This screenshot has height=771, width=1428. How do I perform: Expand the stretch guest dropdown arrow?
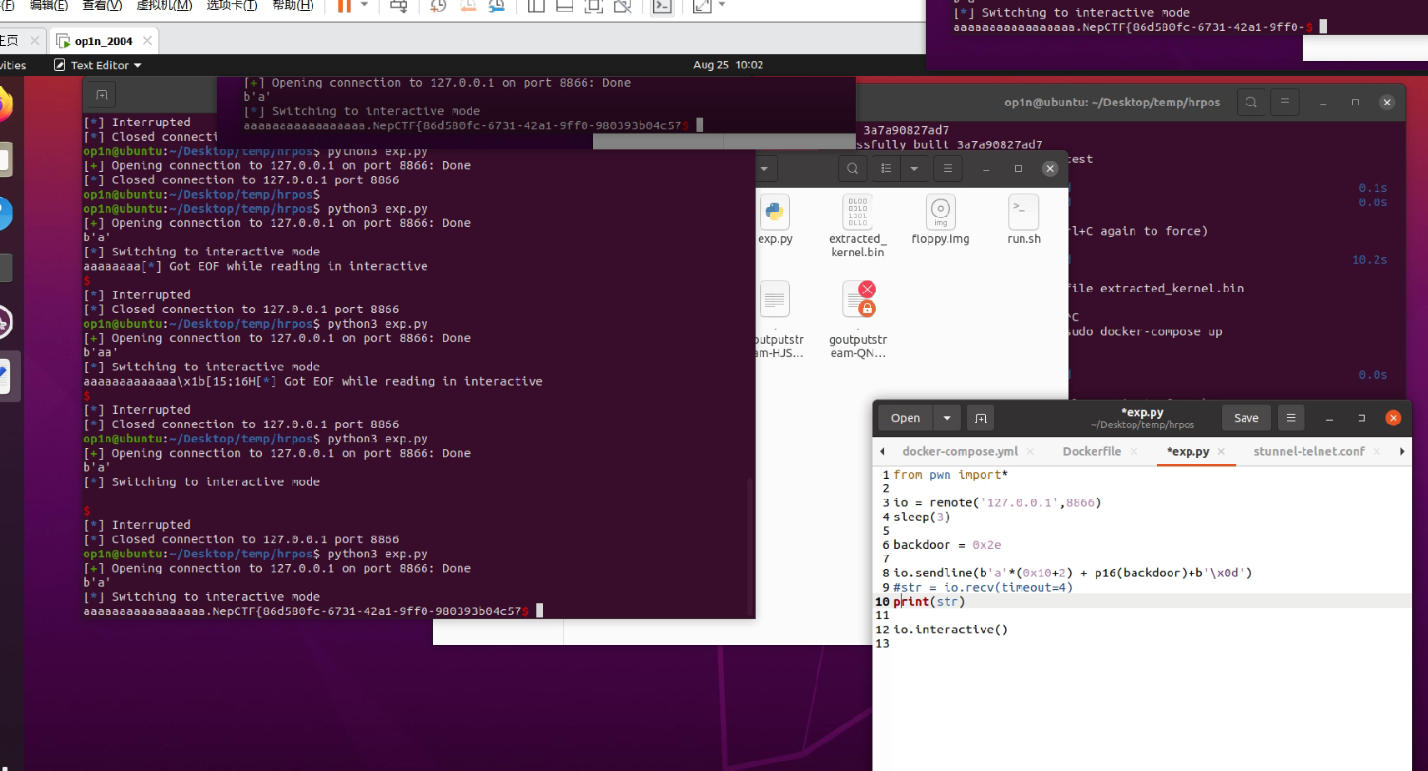[722, 5]
